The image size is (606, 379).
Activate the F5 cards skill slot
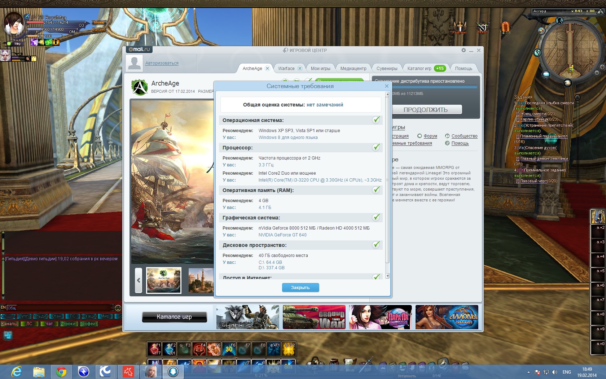214,349
